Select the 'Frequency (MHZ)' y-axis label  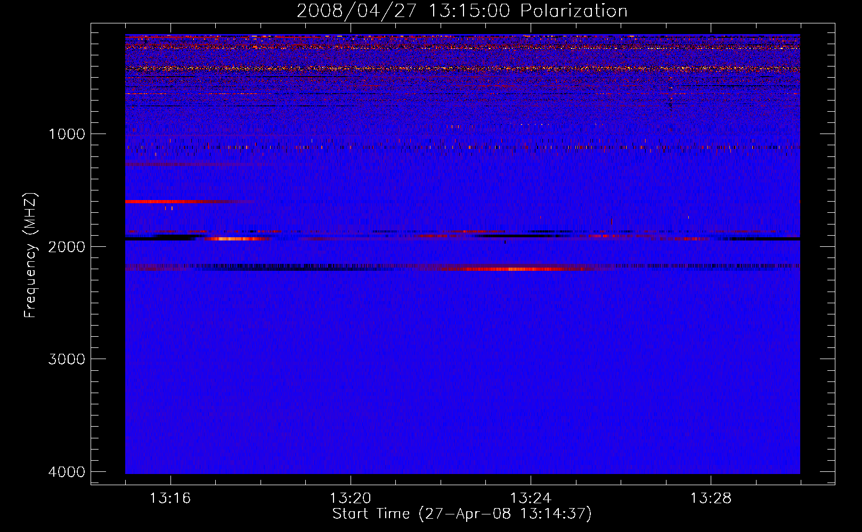31,255
